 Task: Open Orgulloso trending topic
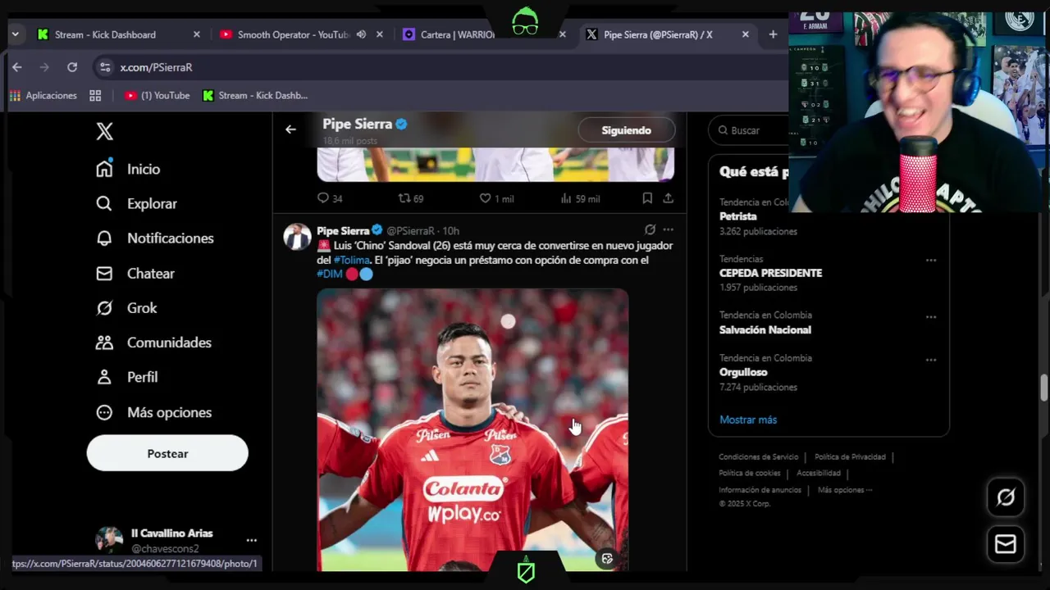click(x=743, y=372)
